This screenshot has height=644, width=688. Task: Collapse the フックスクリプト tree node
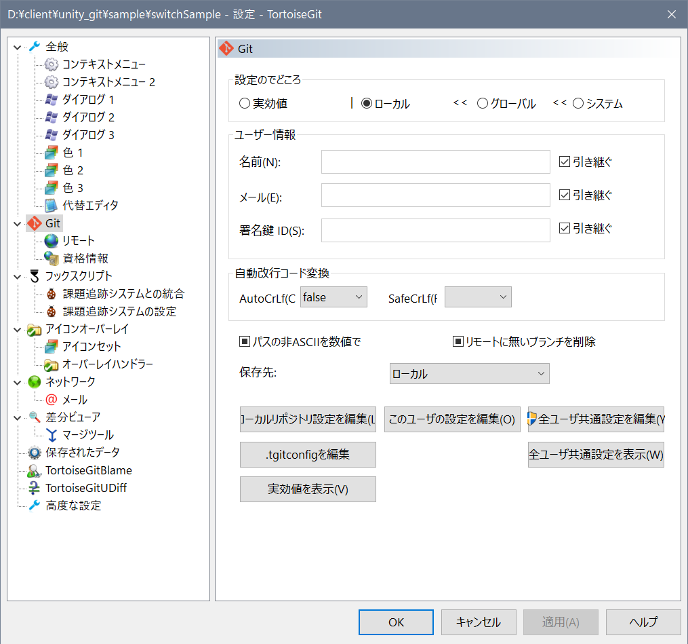17,276
